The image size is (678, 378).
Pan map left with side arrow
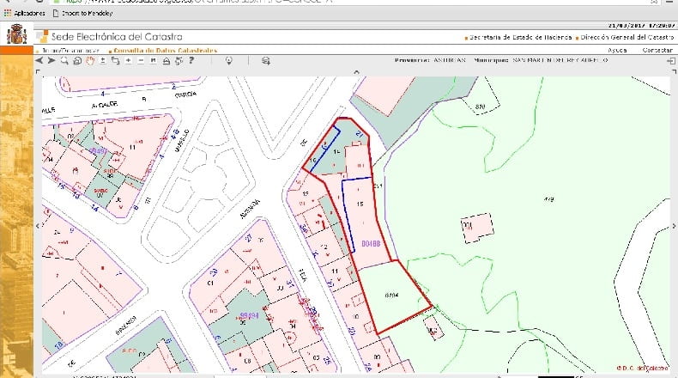click(38, 226)
